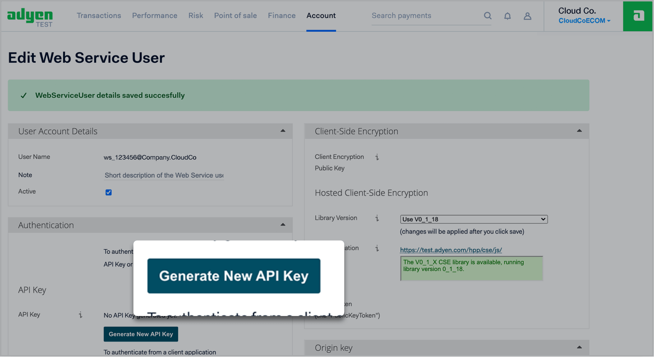The width and height of the screenshot is (654, 357).
Task: Open the user profile icon
Action: (x=527, y=16)
